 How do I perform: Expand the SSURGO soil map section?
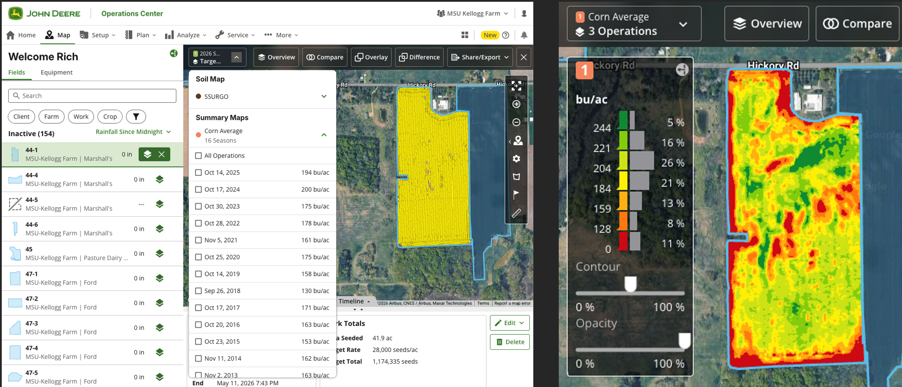[x=324, y=97]
